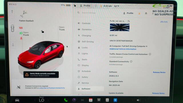Open Profile in top status bar

pyautogui.click(x=85, y=6)
